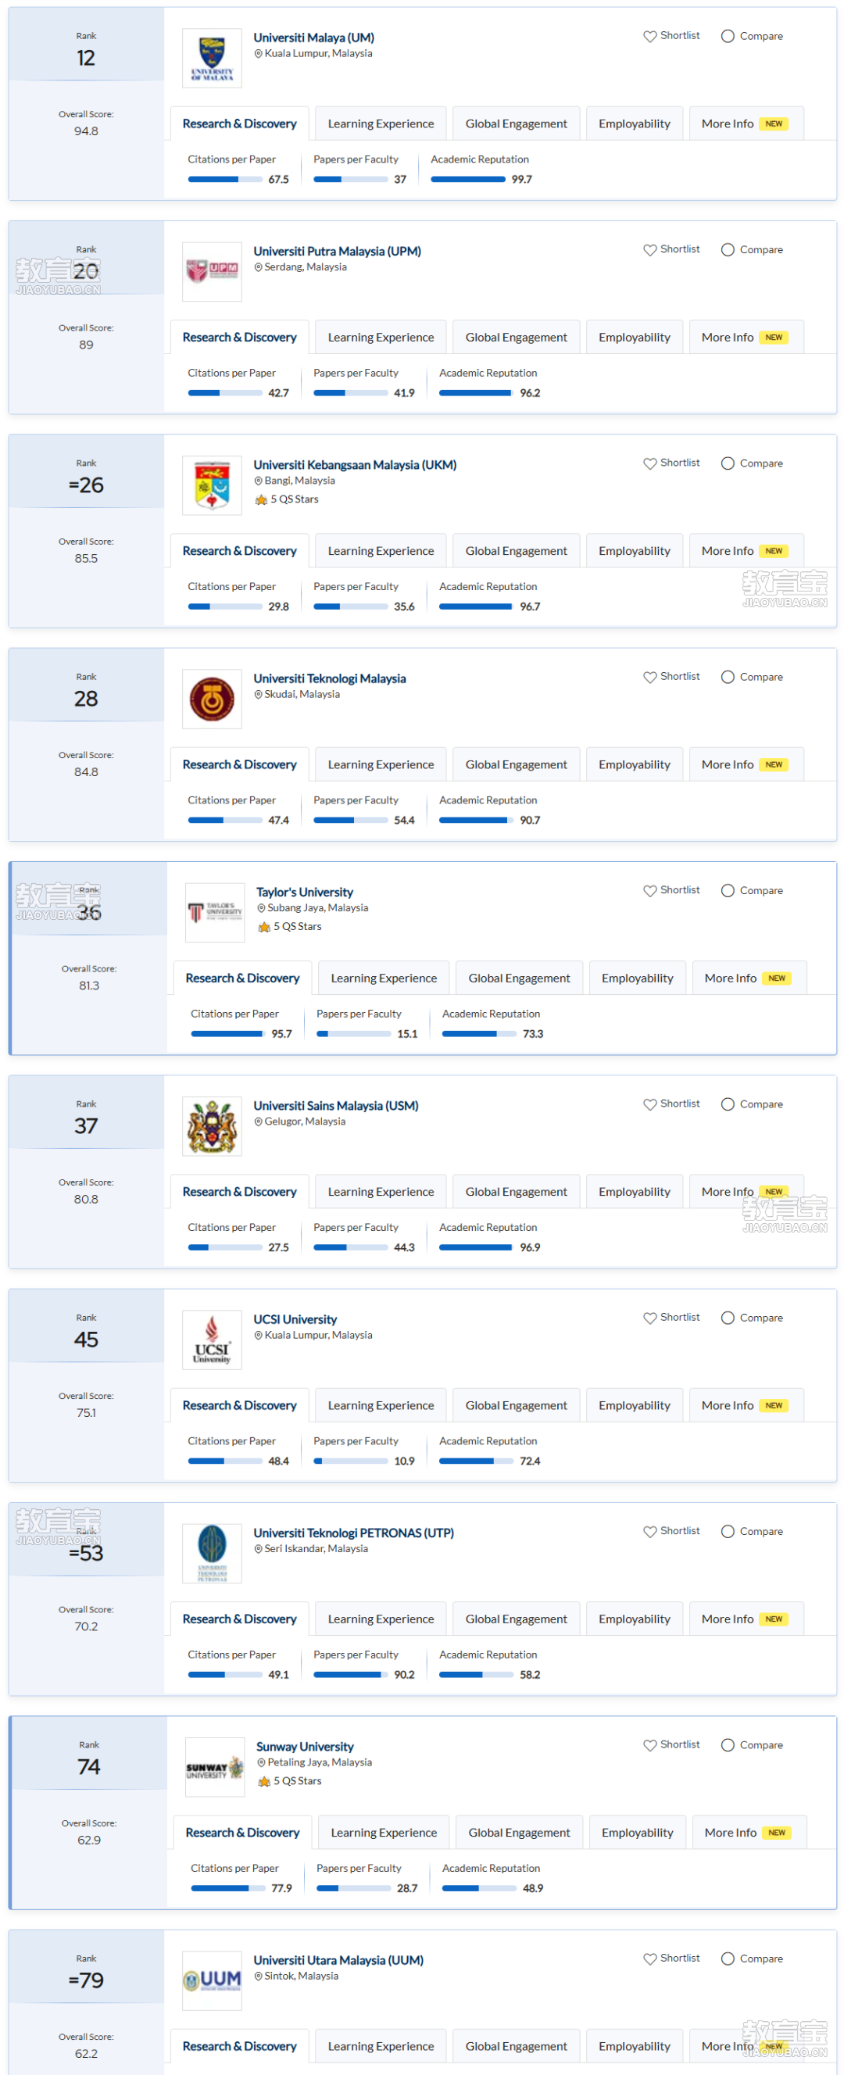
Task: Open Global Engagement tab for UCSI University
Action: (x=517, y=1404)
